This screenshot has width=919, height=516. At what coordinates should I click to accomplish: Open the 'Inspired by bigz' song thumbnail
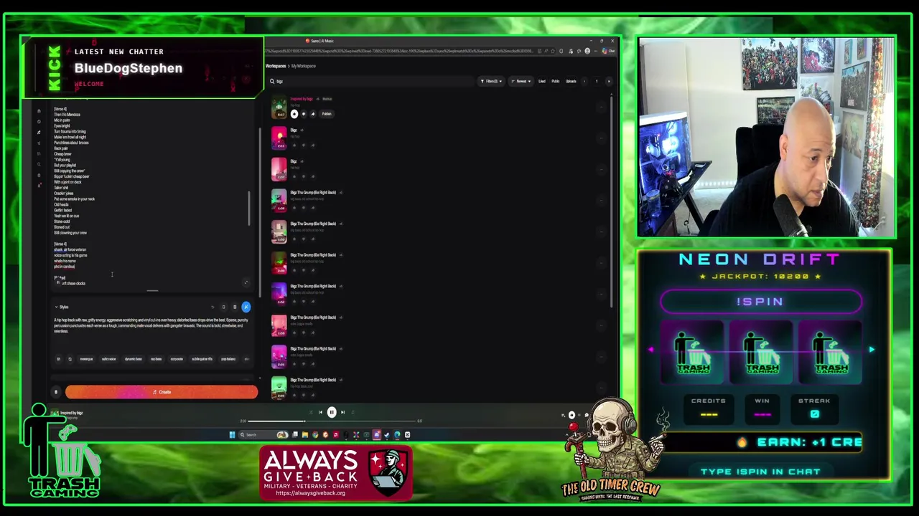279,107
